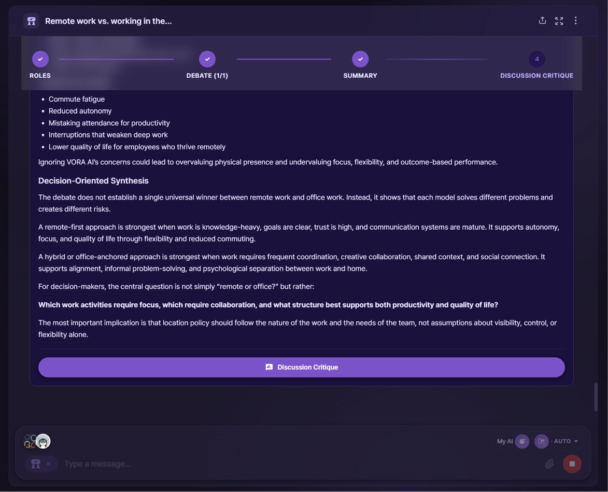
Task: Click the penguin avatar participant
Action: [x=43, y=441]
